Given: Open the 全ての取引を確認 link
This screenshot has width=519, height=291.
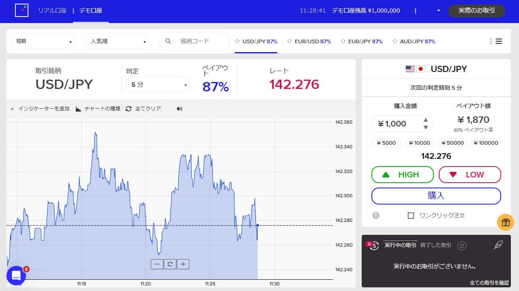Looking at the screenshot, I should coord(489,283).
